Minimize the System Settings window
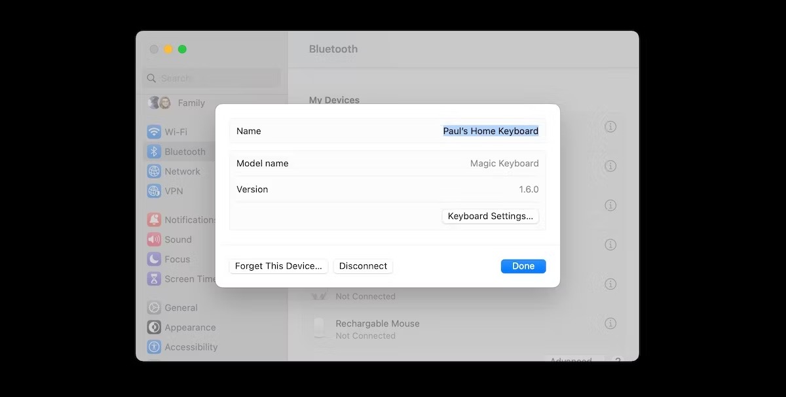 [x=168, y=49]
